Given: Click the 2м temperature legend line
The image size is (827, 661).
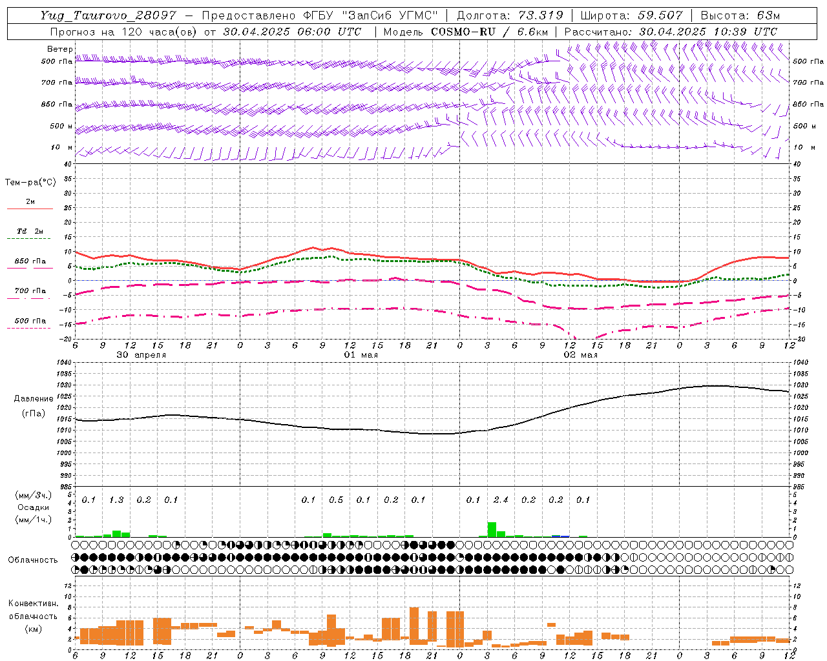Looking at the screenshot, I should (30, 208).
